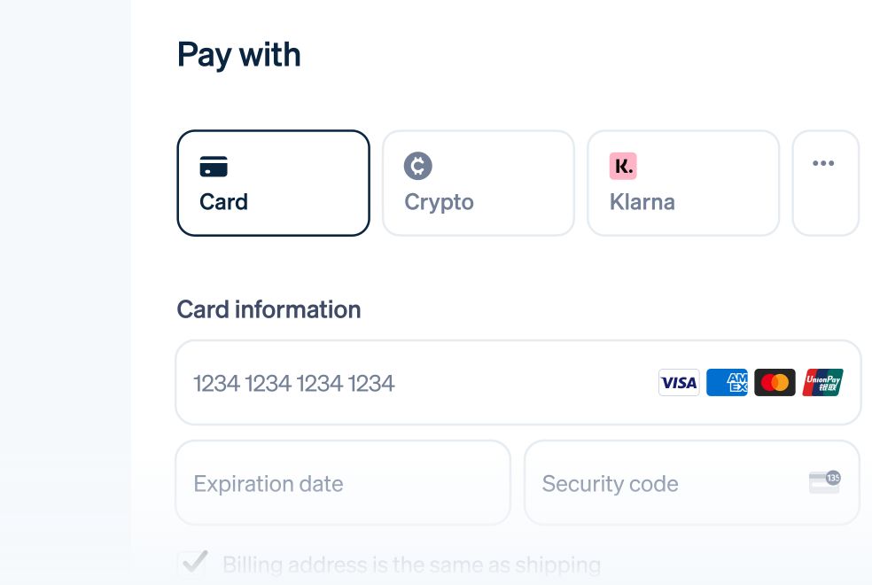The width and height of the screenshot is (872, 585).
Task: Choose Klarna as payment method
Action: pyautogui.click(x=683, y=183)
